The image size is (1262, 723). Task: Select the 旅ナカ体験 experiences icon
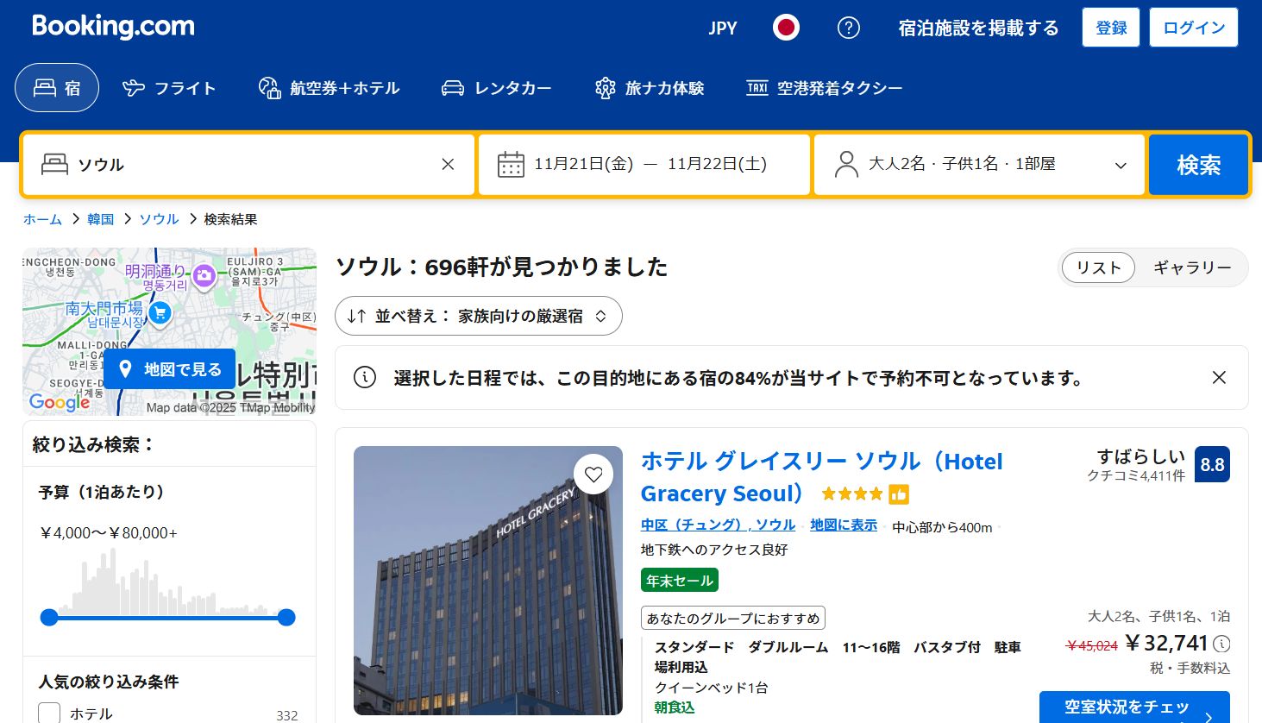[604, 87]
